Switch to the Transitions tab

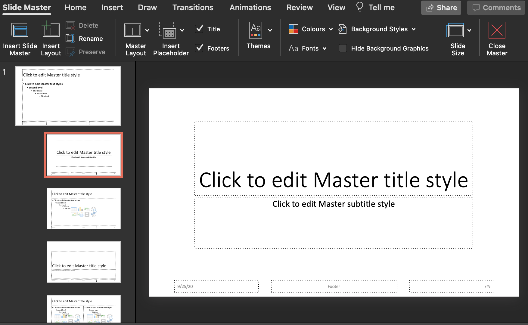pos(193,8)
